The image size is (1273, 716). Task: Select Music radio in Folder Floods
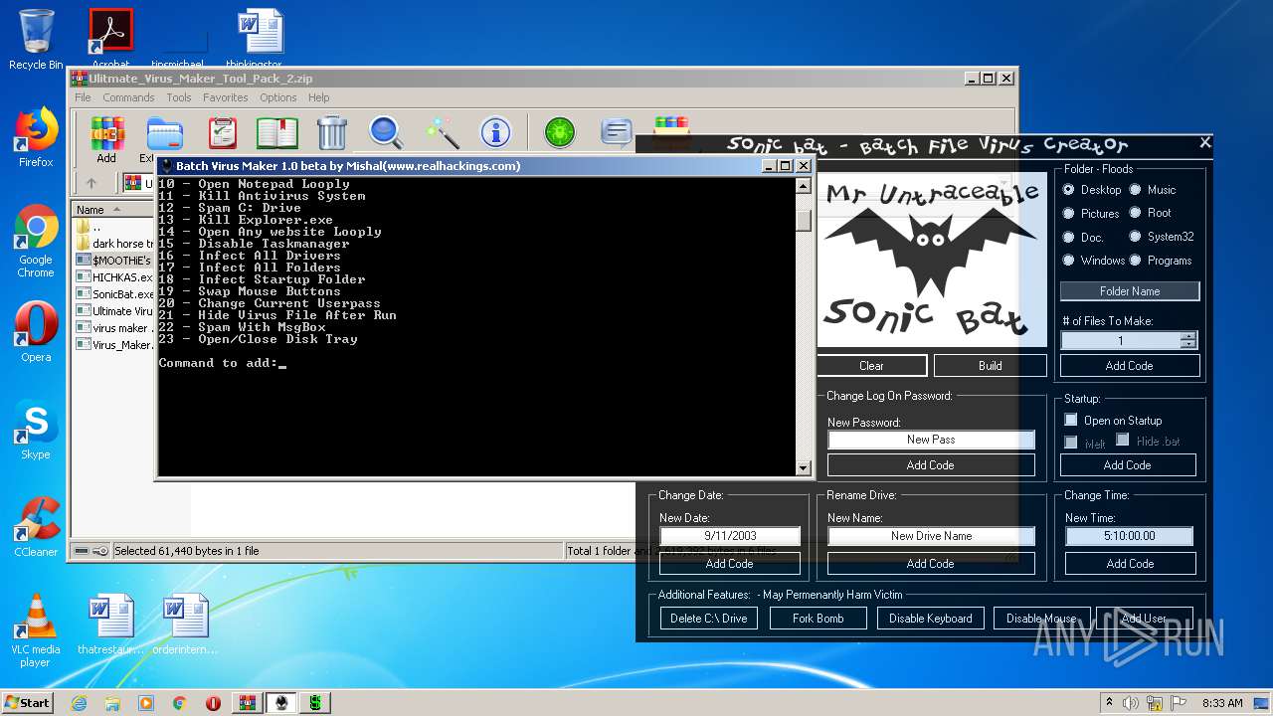point(1135,189)
